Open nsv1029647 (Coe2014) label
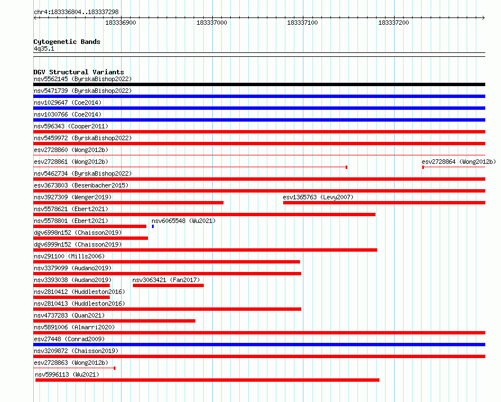This screenshot has height=402, width=501. point(68,102)
